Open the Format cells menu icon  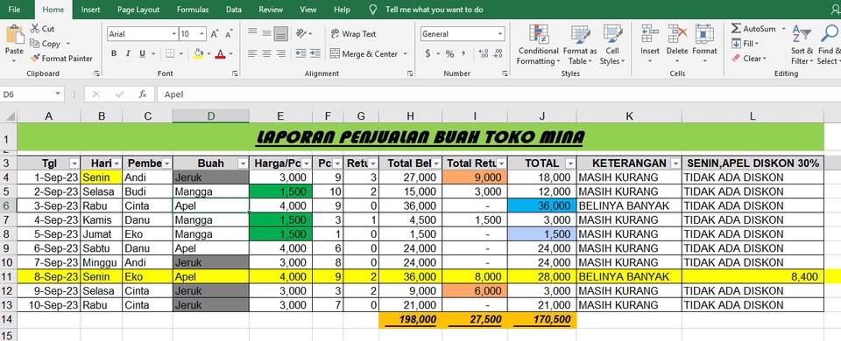[x=704, y=34]
